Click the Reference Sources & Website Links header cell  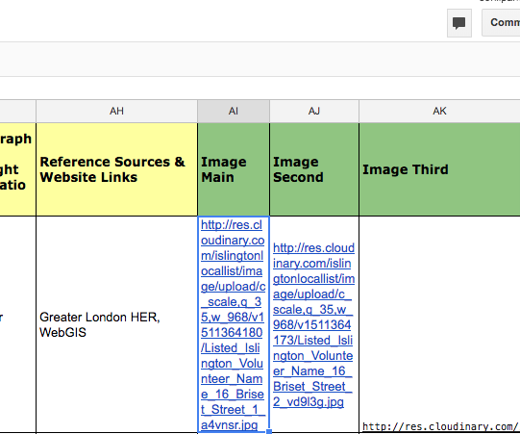click(116, 169)
